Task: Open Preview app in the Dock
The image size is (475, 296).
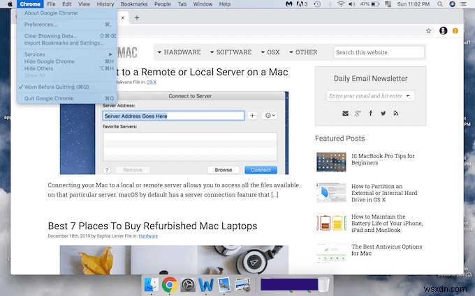Action: (x=242, y=285)
